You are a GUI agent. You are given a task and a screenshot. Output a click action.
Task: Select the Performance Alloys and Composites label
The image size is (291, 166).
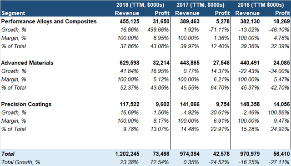pos(49,21)
